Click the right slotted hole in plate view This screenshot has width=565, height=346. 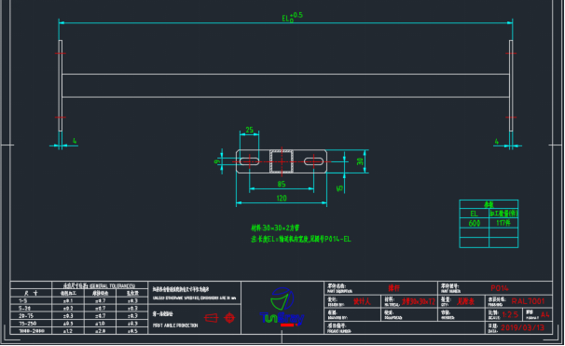coord(314,161)
